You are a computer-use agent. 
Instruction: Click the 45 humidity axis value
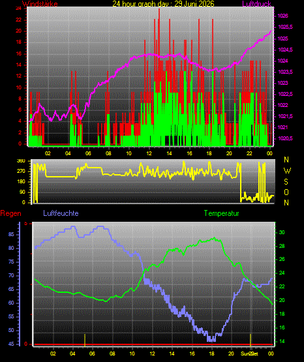(x=11, y=344)
